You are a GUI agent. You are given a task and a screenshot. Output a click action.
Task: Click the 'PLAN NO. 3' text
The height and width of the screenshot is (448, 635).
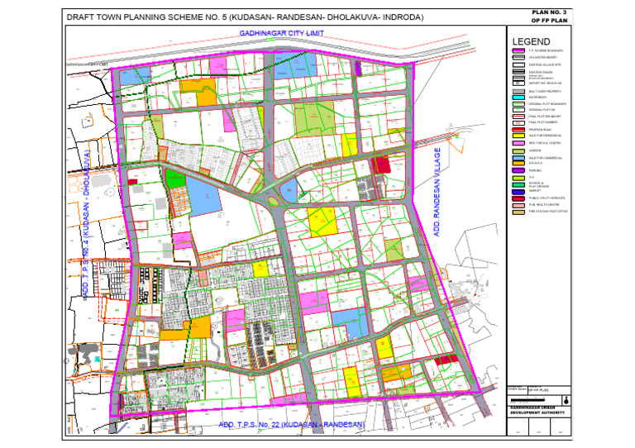point(549,12)
